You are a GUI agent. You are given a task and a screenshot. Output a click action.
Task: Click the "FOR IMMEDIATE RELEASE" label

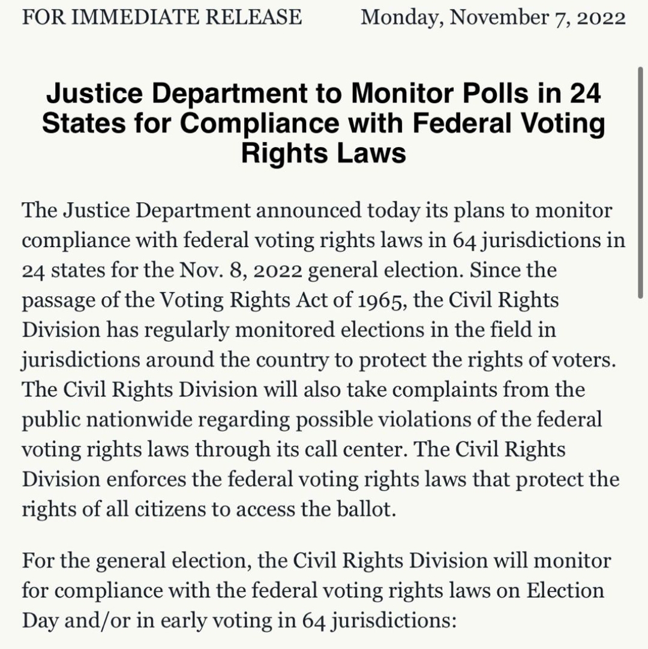(x=161, y=17)
